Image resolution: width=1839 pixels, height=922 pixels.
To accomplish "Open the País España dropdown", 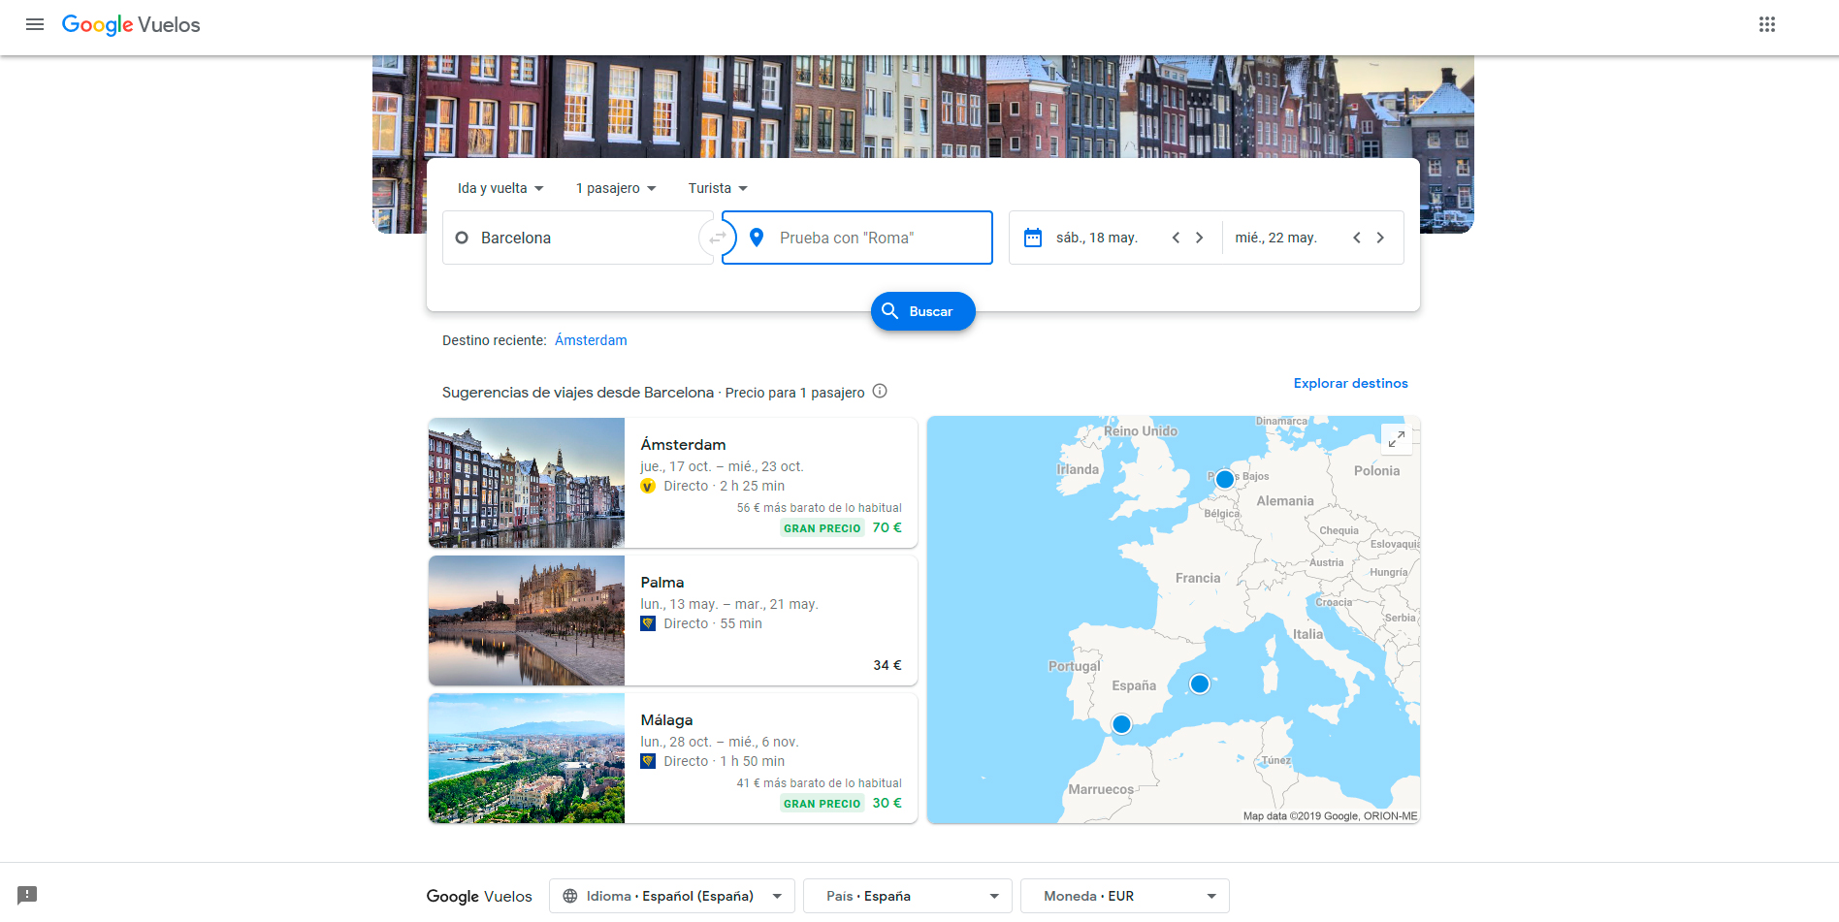I will click(x=908, y=896).
